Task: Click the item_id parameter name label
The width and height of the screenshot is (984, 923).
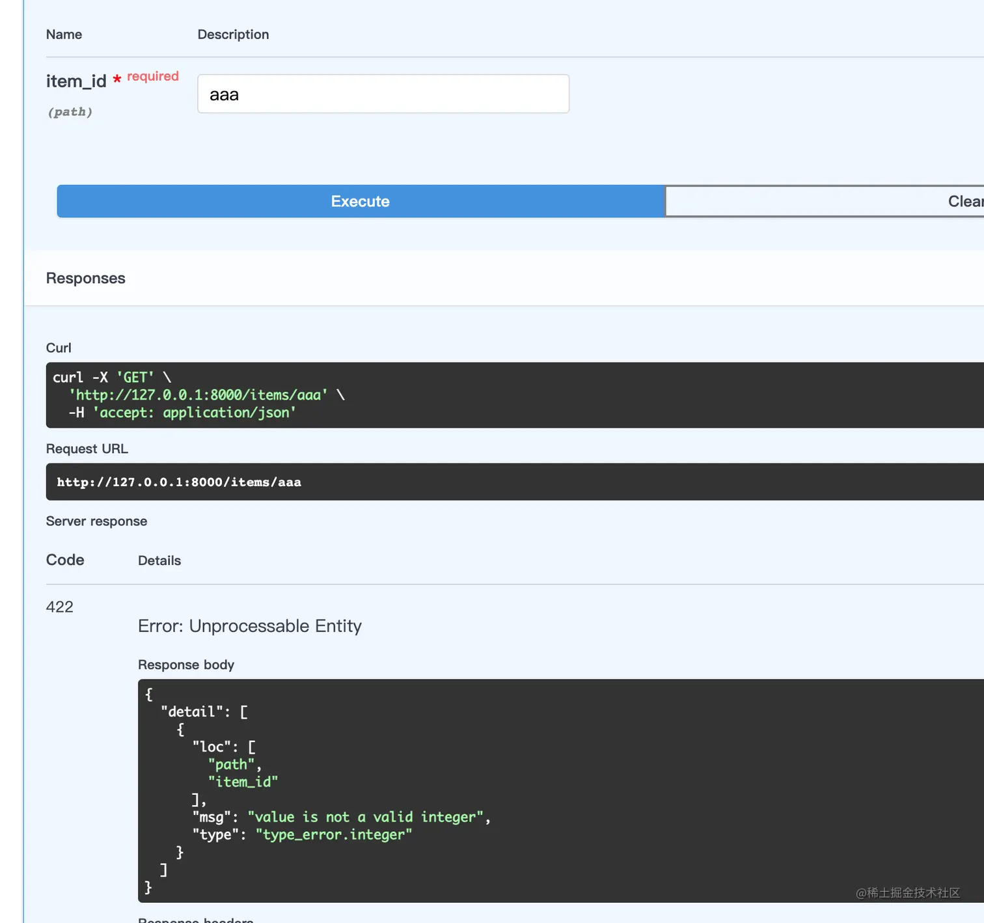Action: click(x=76, y=81)
